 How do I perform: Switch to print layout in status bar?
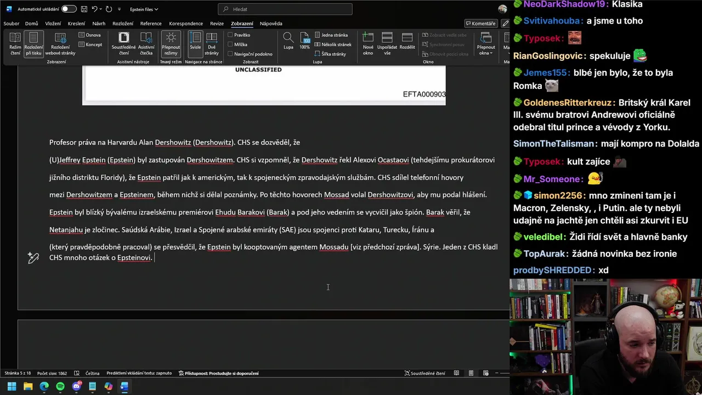471,373
